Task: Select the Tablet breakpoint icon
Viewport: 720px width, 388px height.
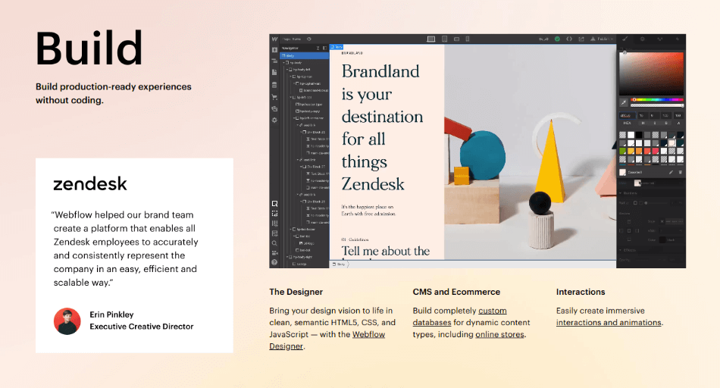Action: pyautogui.click(x=444, y=39)
